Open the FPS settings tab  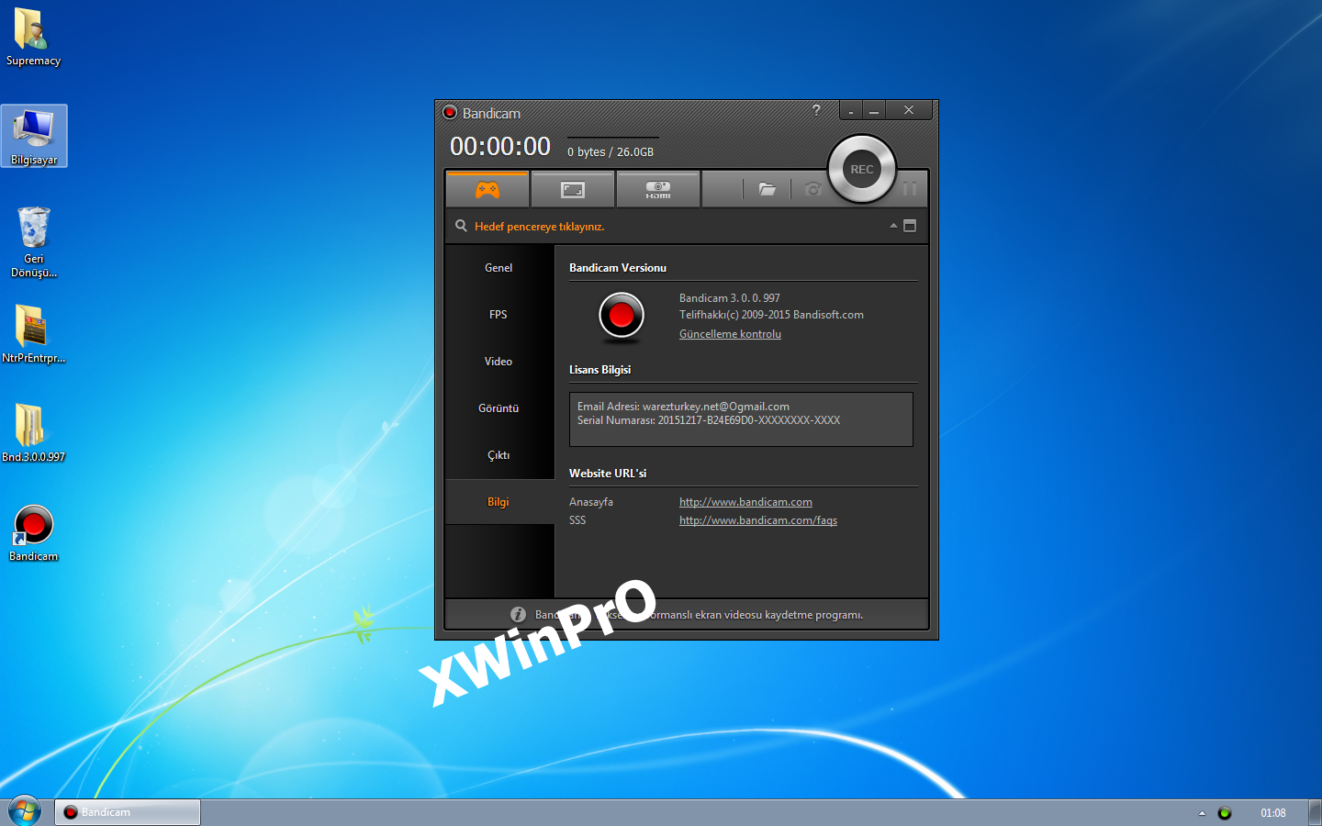click(499, 315)
